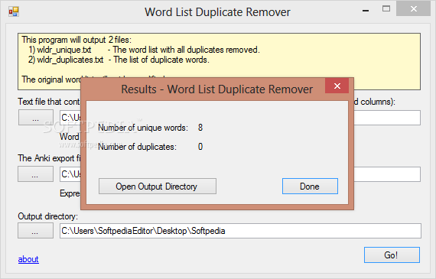The image size is (436, 279).
Task: Browse for the Anki export file
Action: tap(36, 174)
